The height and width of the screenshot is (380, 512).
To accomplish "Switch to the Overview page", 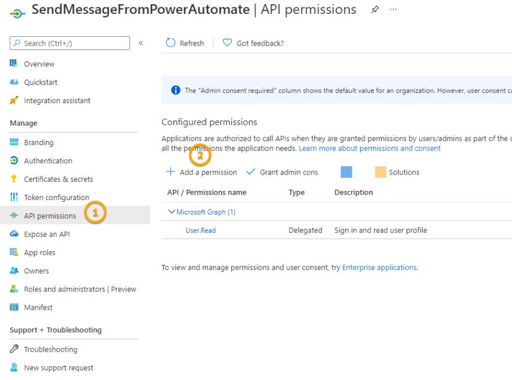I will point(39,63).
